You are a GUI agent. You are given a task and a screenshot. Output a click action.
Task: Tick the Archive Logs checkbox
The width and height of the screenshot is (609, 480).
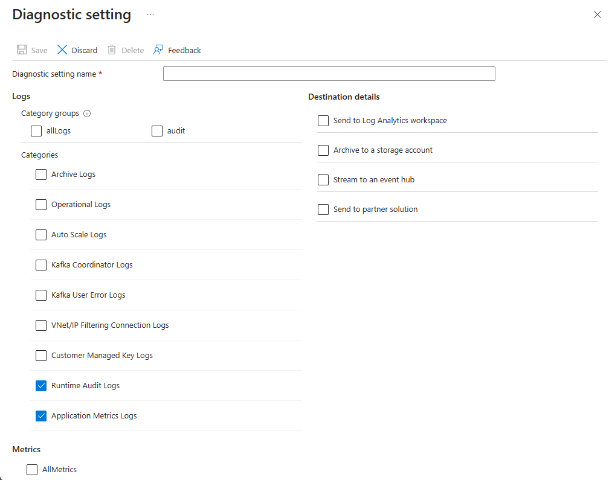(x=41, y=174)
